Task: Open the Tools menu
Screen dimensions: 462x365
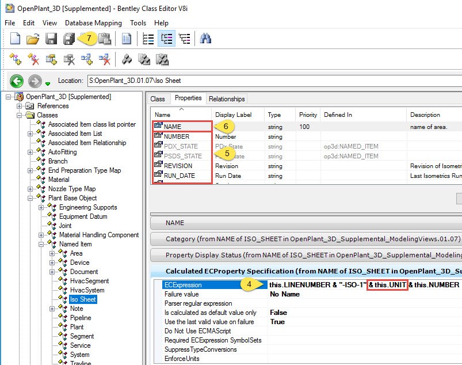Action: pos(138,22)
